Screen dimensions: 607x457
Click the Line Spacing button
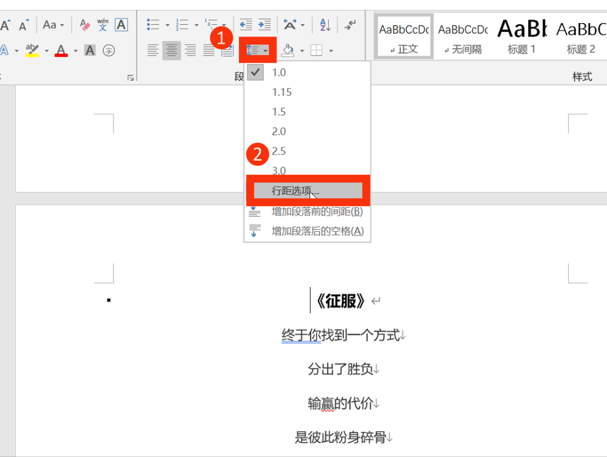pos(257,51)
